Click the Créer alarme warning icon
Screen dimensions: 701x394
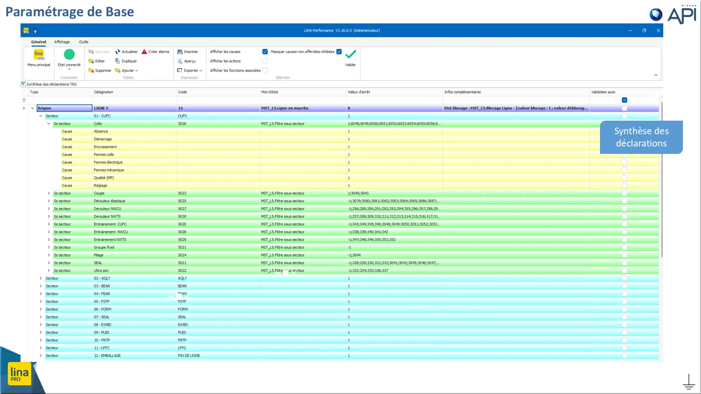pos(144,52)
